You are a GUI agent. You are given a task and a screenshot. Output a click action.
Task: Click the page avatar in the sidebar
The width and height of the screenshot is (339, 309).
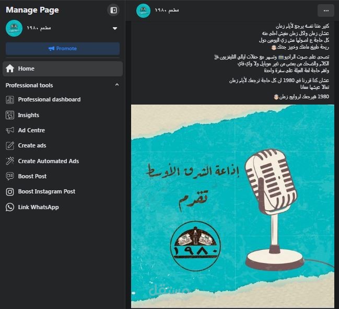point(14,28)
